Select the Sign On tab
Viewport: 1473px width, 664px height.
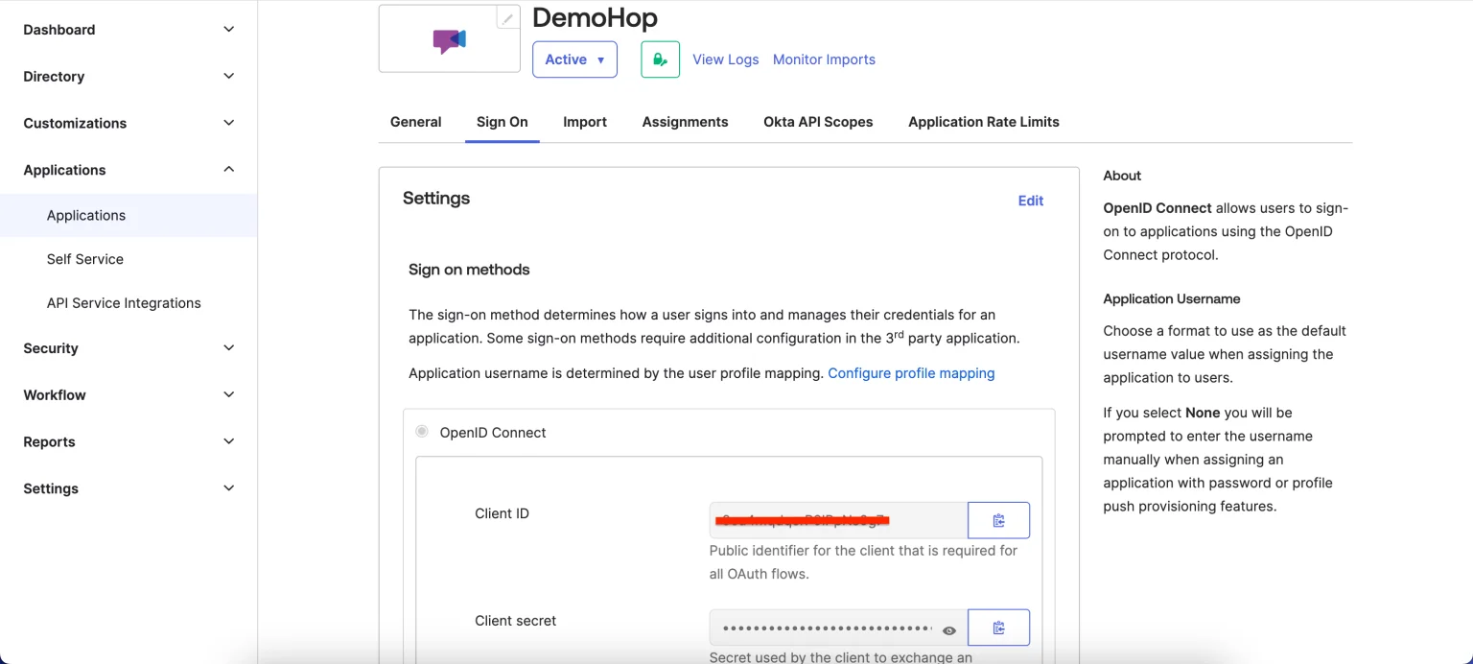click(x=503, y=122)
